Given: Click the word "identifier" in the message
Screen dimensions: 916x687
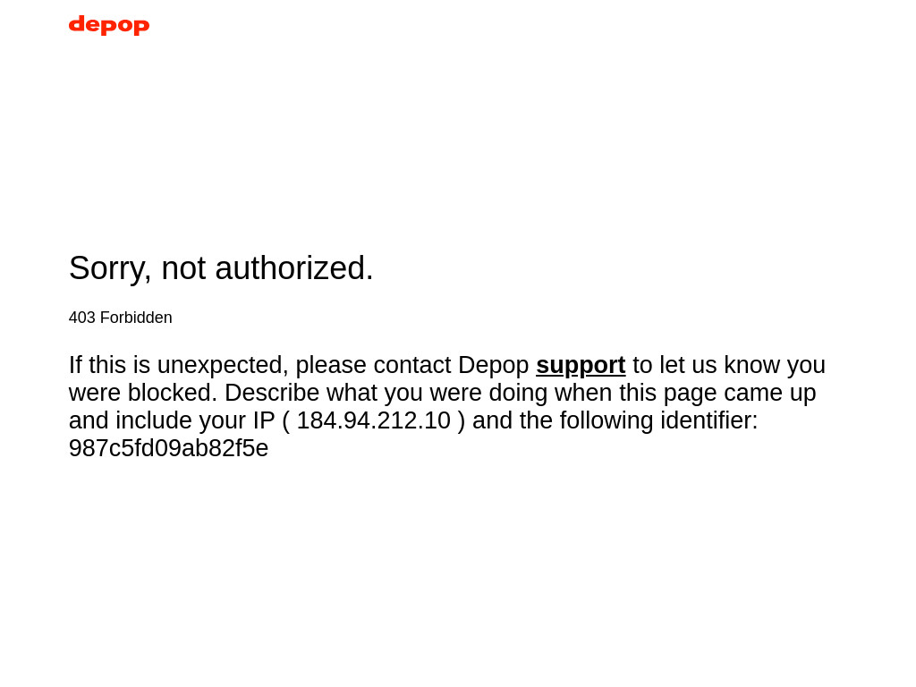Looking at the screenshot, I should (x=705, y=420).
